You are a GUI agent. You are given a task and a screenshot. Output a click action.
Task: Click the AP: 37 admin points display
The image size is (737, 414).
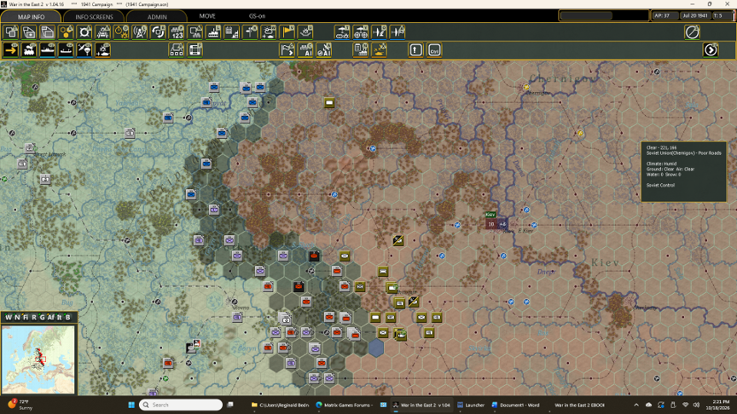(x=664, y=15)
